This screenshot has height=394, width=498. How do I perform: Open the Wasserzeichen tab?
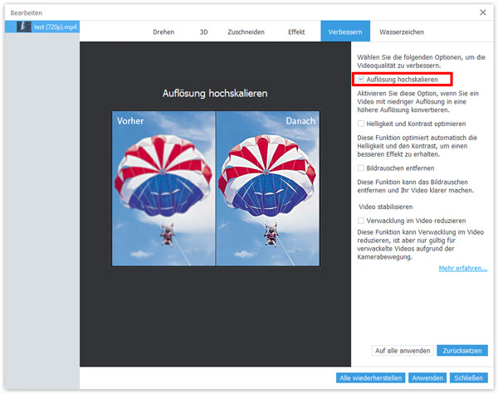point(402,32)
